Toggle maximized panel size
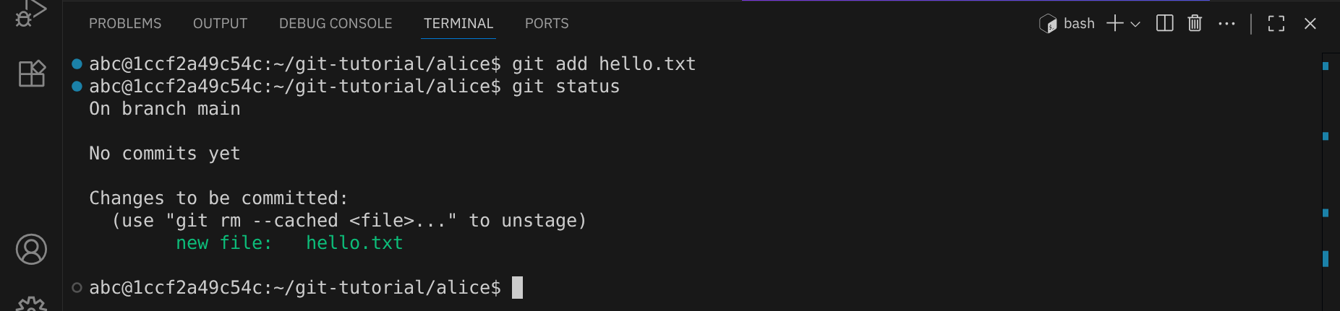The image size is (1340, 311). (1276, 24)
